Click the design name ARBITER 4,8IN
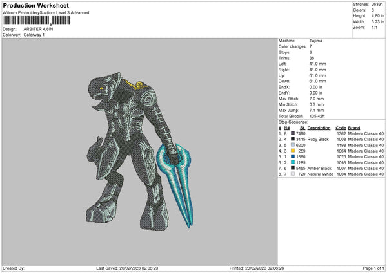 [x=38, y=29]
